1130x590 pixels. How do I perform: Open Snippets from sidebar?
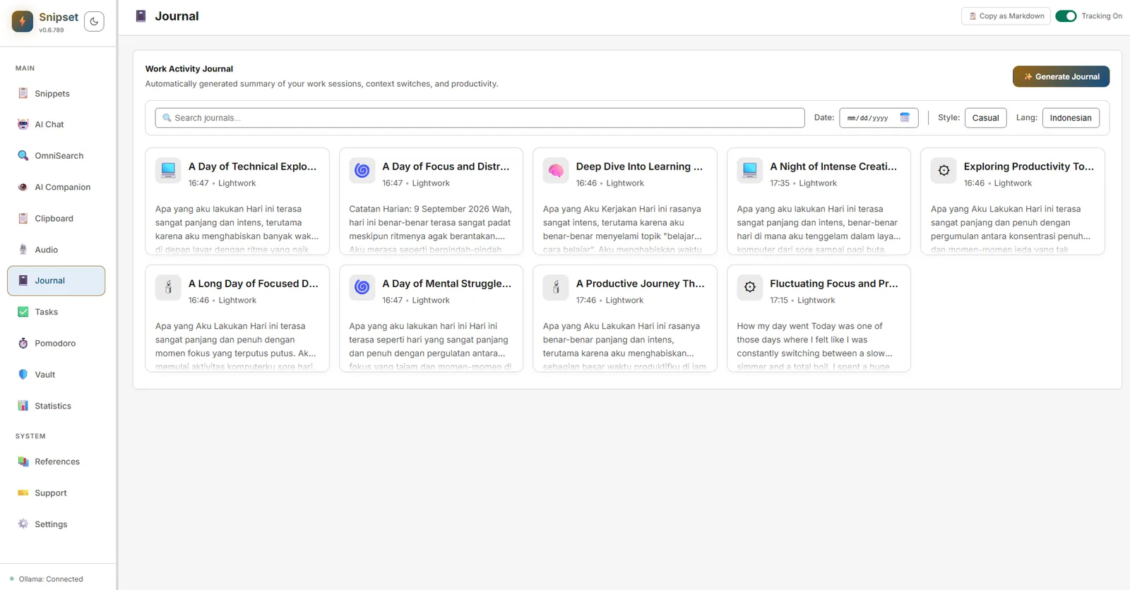tap(56, 93)
